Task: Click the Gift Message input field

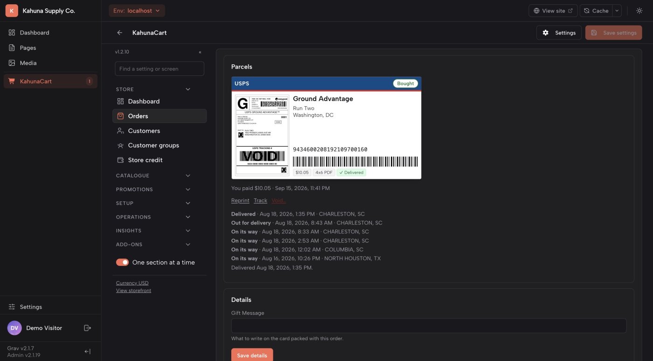Action: (429, 326)
